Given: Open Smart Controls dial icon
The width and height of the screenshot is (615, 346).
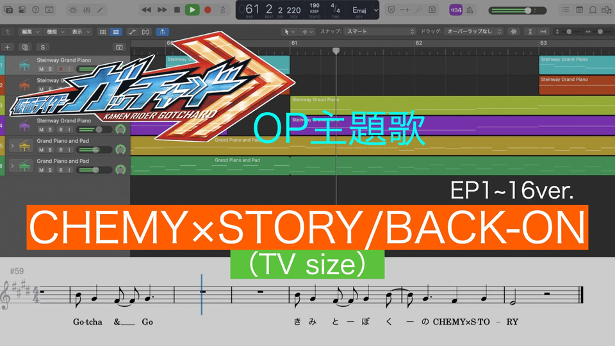Looking at the screenshot, I should click(73, 10).
